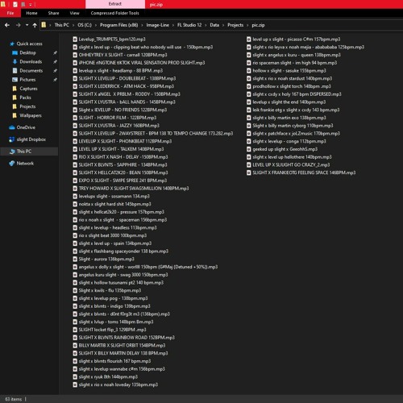Click the folder icon in the address bar
This screenshot has height=403, width=403.
(x=44, y=25)
